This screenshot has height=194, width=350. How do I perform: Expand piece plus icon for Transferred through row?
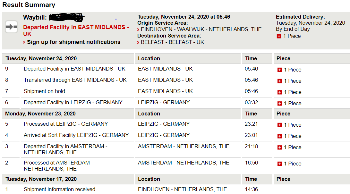(x=279, y=81)
